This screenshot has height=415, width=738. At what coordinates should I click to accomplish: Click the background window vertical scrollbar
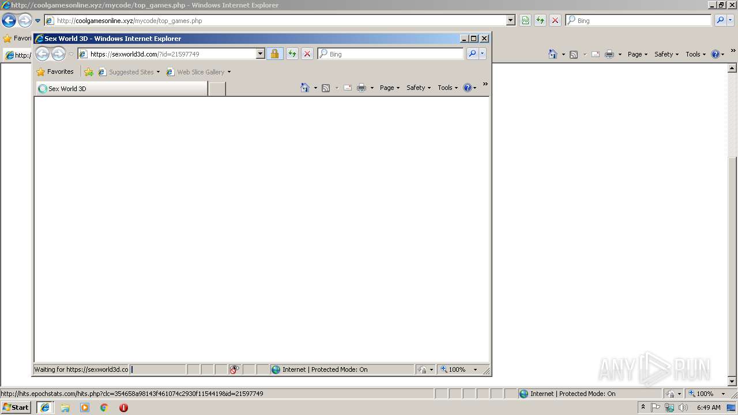[733, 224]
